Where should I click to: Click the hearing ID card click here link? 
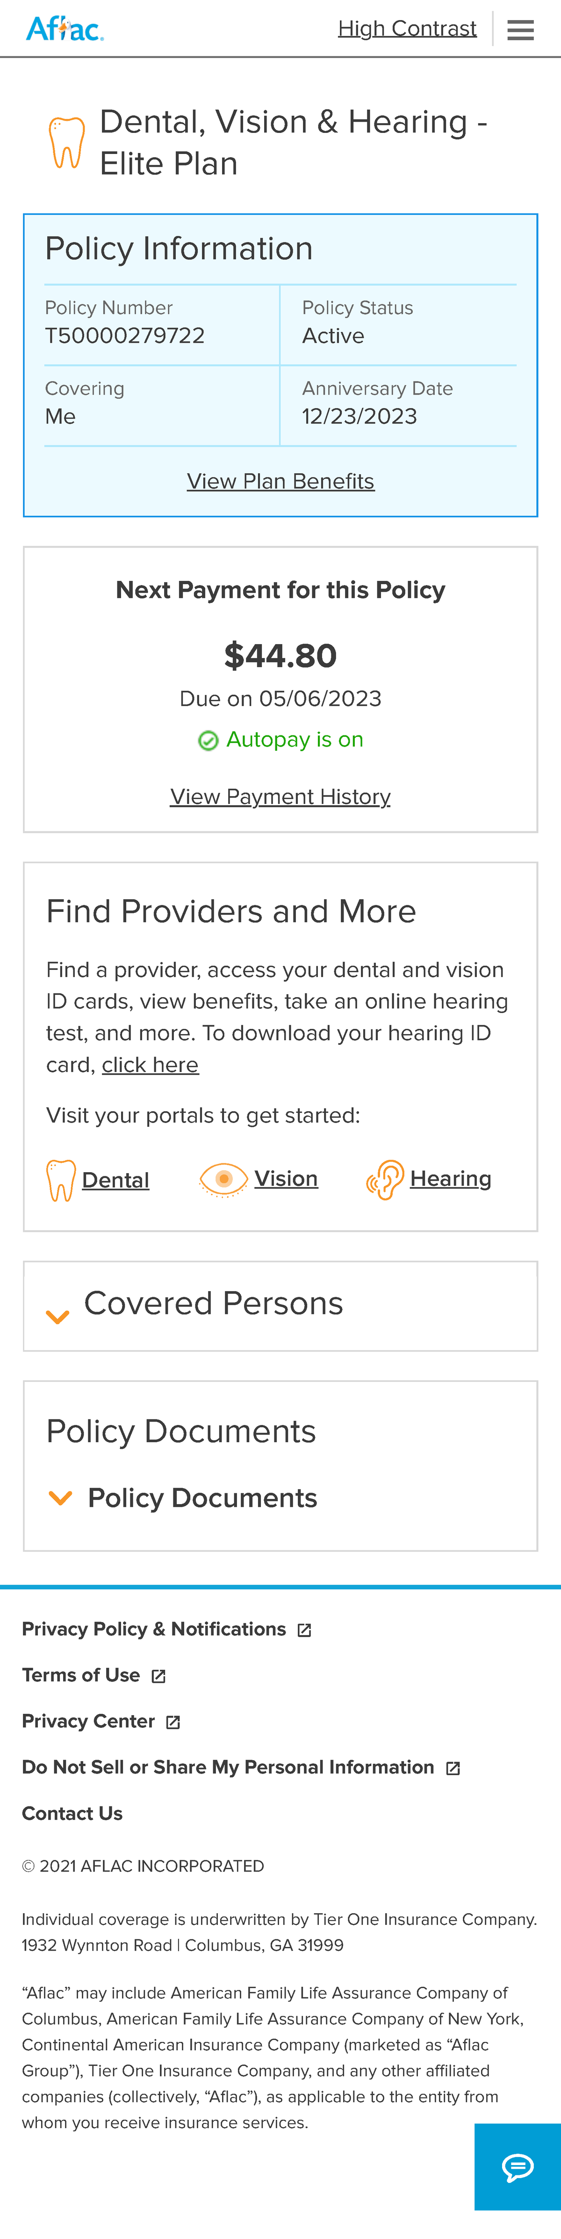coord(151,1064)
